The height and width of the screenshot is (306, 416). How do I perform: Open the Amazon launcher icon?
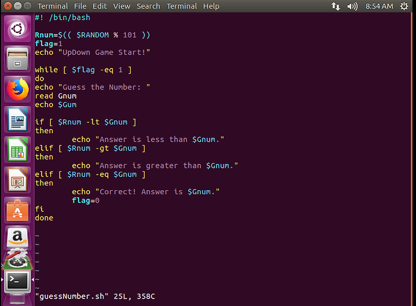point(17,237)
